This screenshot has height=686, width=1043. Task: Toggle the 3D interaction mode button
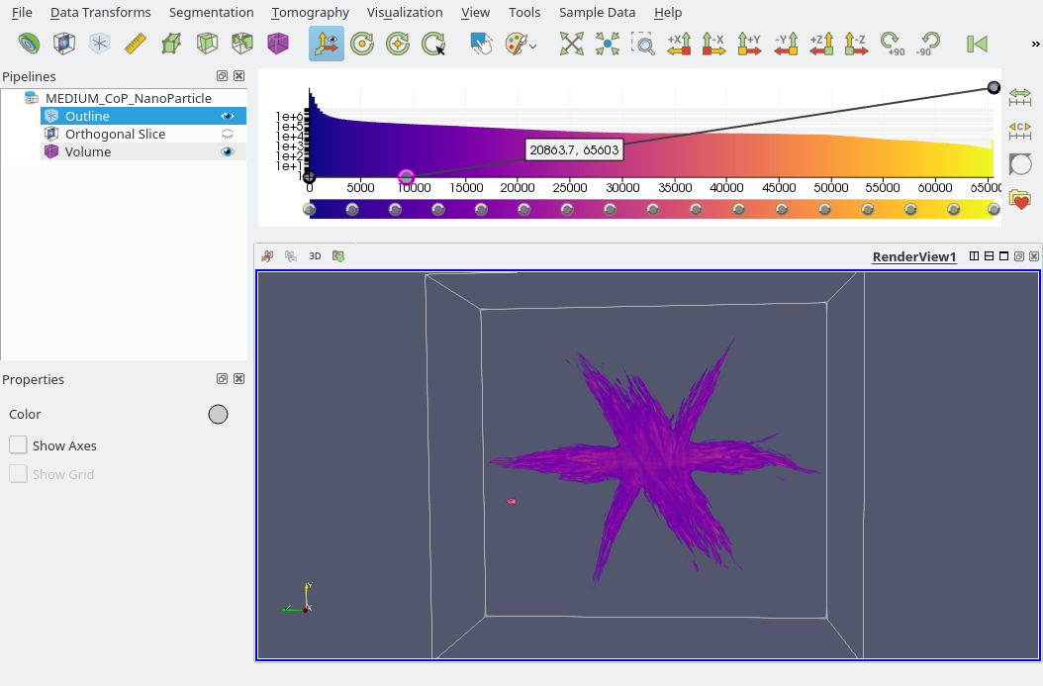[x=316, y=256]
